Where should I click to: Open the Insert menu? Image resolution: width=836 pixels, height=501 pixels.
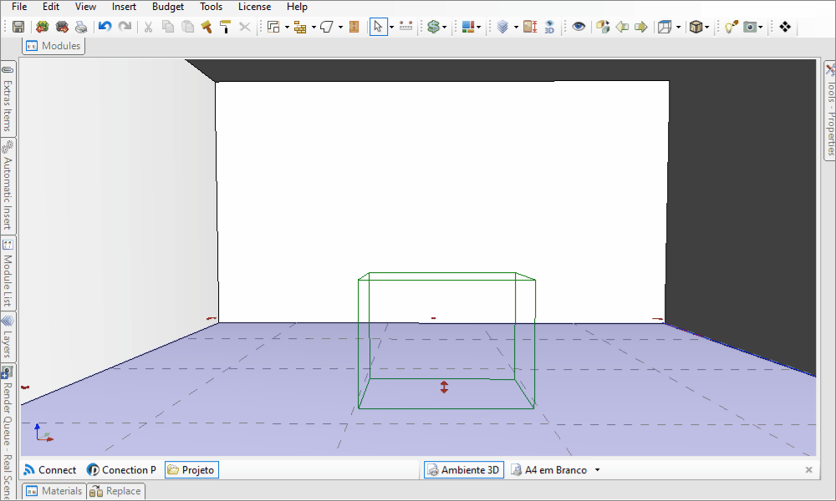pyautogui.click(x=124, y=7)
